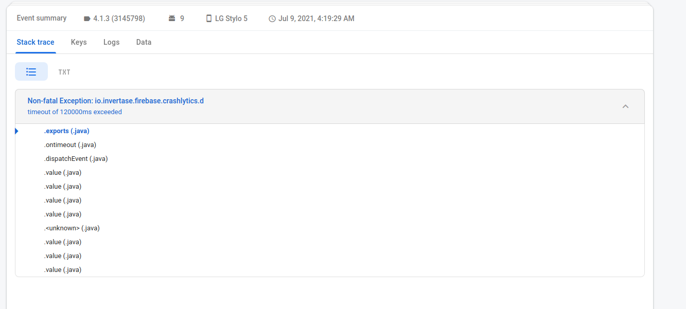Click the chevron on the exception header
686x309 pixels.
(625, 106)
